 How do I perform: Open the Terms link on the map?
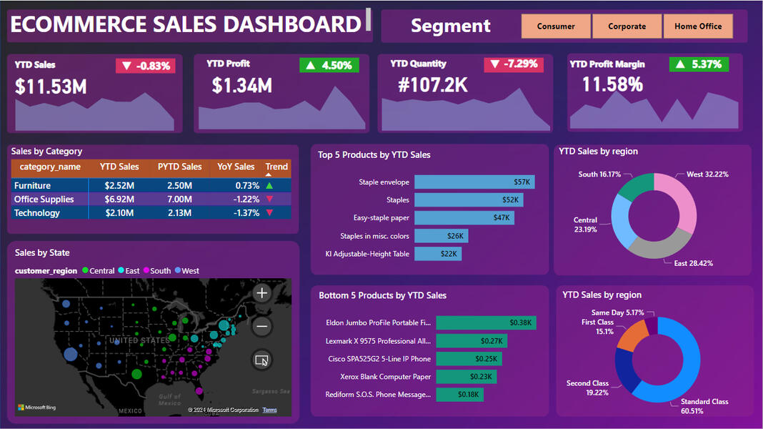[269, 410]
